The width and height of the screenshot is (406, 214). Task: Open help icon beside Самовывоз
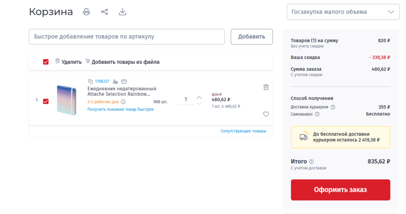tap(317, 114)
